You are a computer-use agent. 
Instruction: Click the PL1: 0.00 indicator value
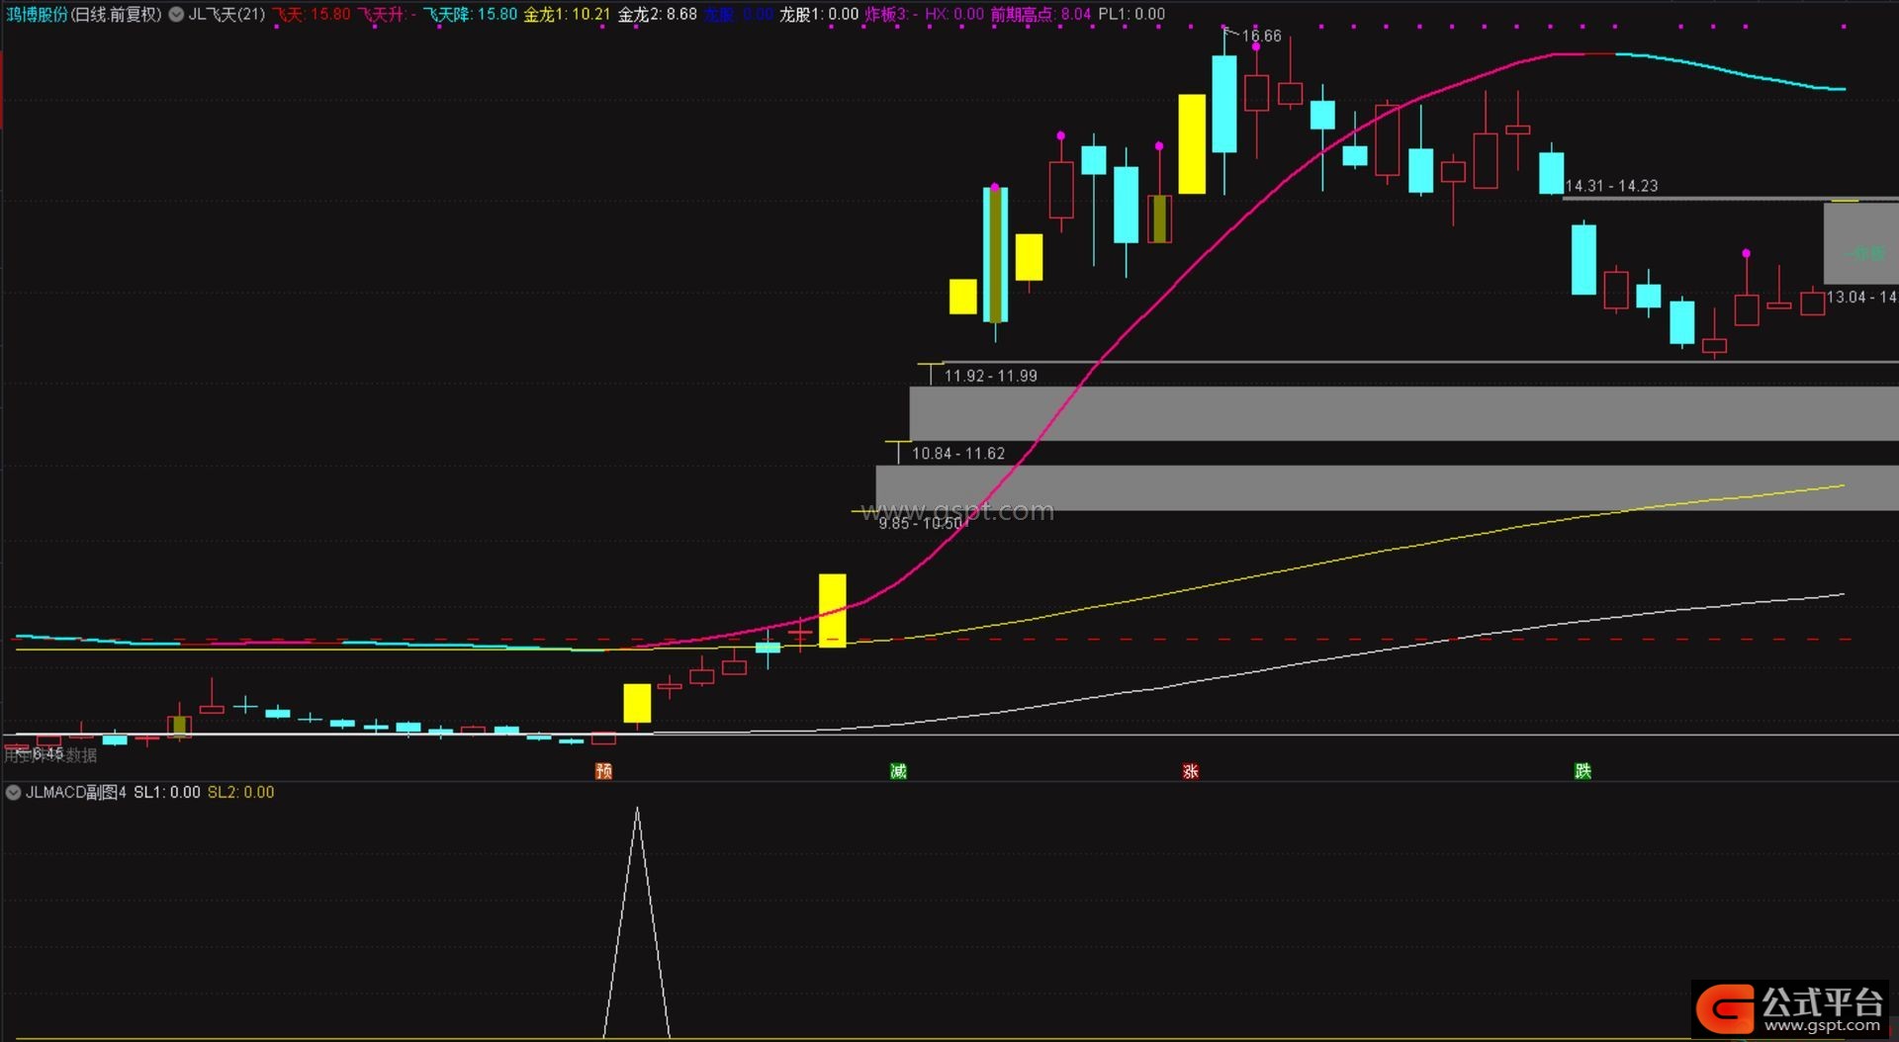point(1131,15)
